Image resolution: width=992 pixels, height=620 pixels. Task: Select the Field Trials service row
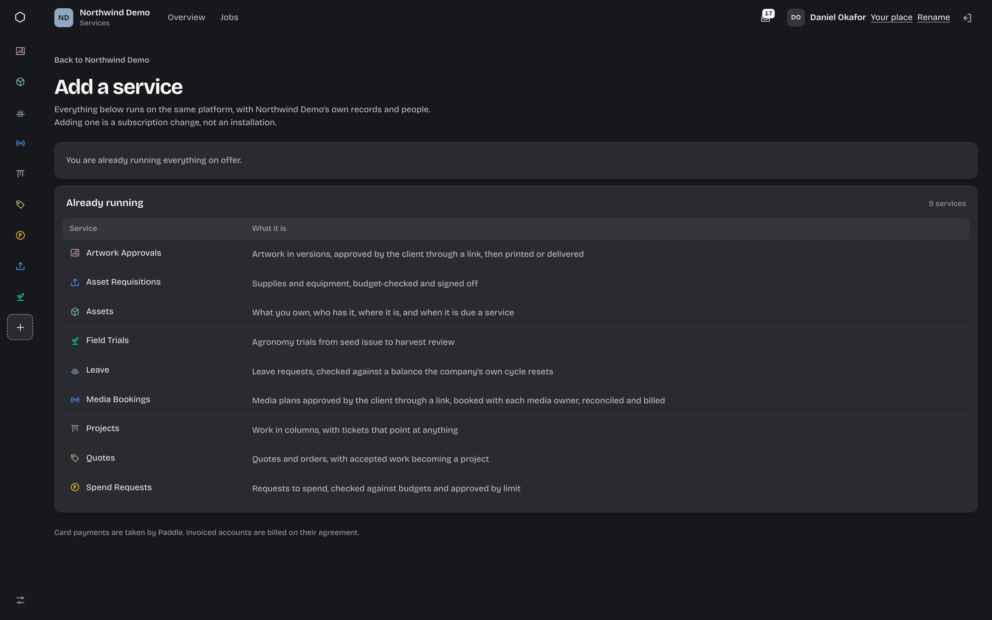coord(516,342)
